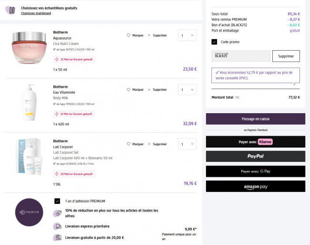The image size is (310, 245).
Task: Click the BLACK25 promo code field
Action: click(x=240, y=56)
